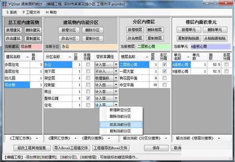The height and width of the screenshot is (162, 235).
Task: Toggle 本栋分摊 checkbox for 架空层 row
Action: tap(88, 78)
